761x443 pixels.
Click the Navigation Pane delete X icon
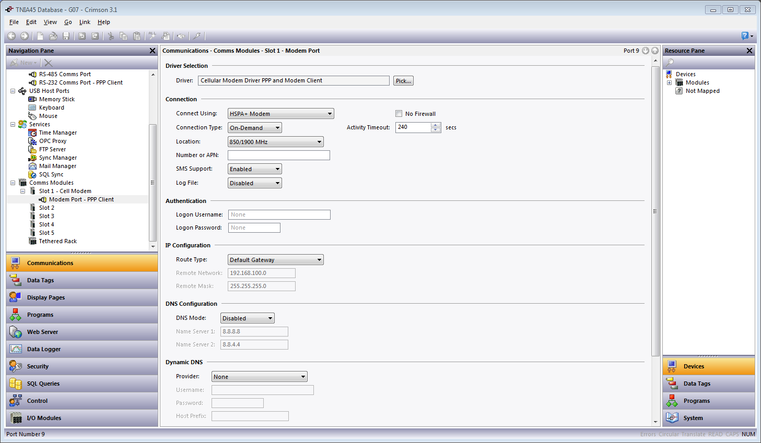coord(49,63)
